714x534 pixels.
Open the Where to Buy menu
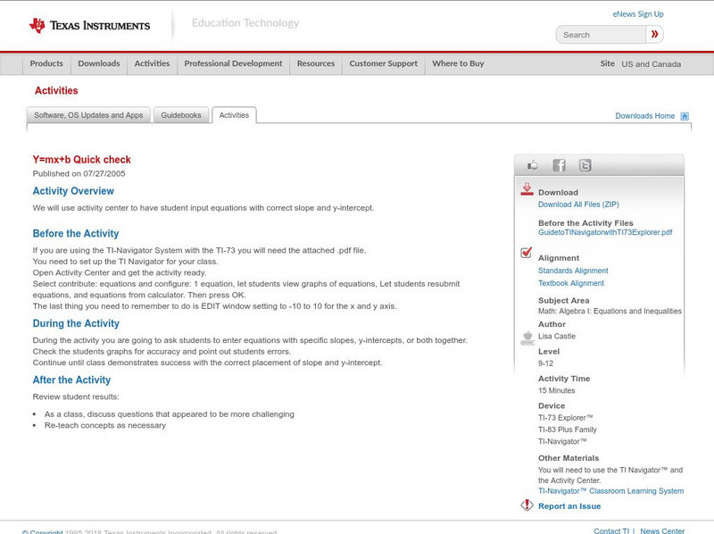pos(458,63)
